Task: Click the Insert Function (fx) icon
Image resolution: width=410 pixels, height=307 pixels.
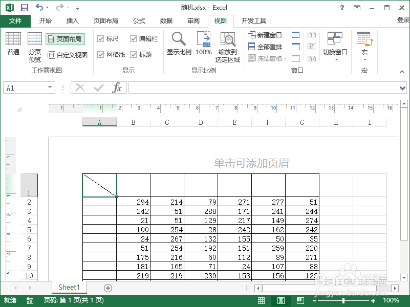Action: 118,87
